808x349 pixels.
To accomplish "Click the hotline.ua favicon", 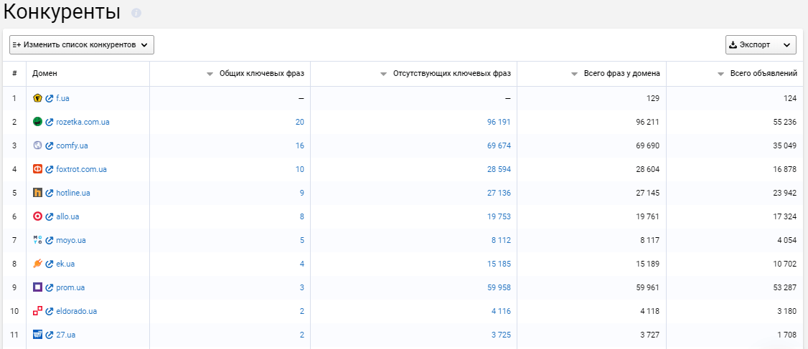I will [37, 193].
